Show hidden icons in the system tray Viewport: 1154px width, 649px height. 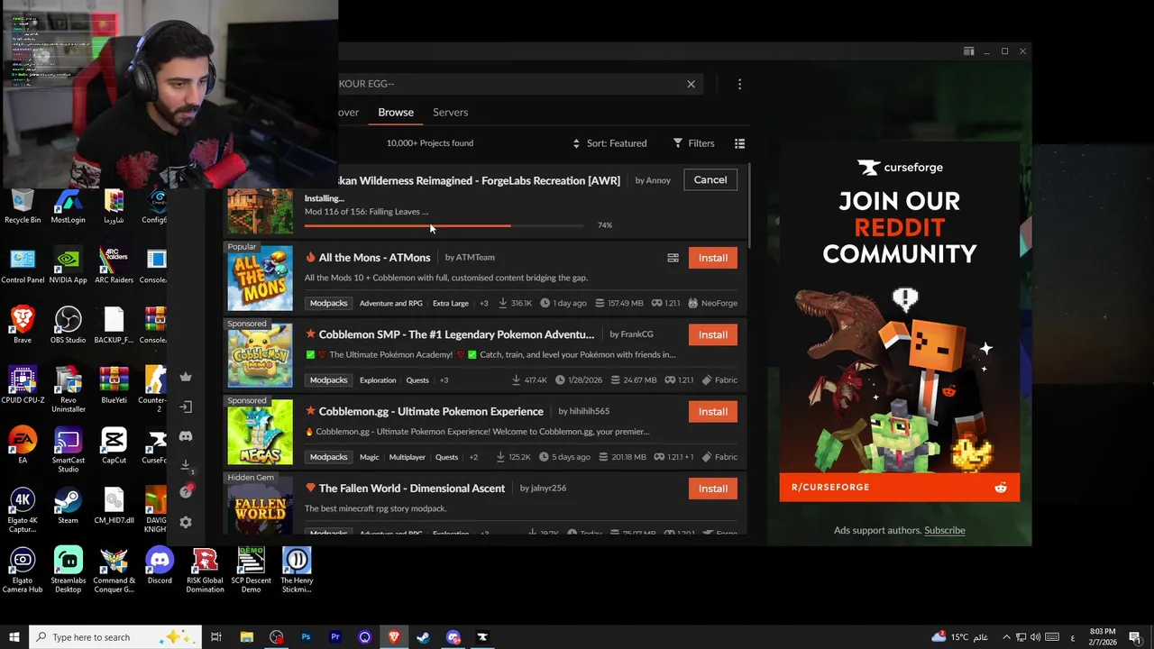(1007, 637)
